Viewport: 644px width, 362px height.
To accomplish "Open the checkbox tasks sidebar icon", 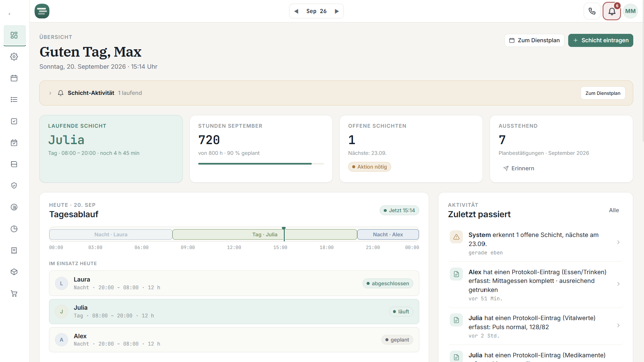I will point(14,121).
